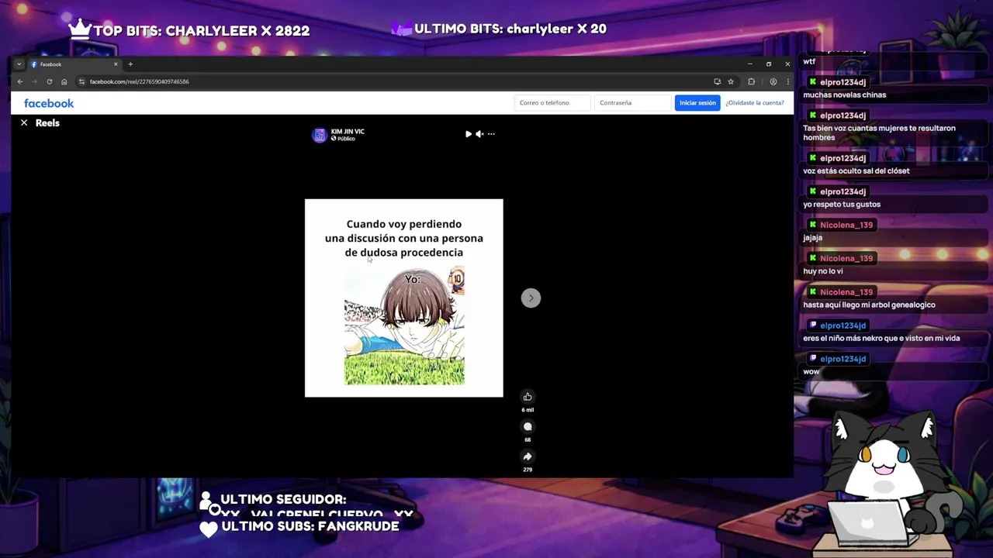Click the 68 comments count
Screen dimensions: 993x558
pos(528,439)
